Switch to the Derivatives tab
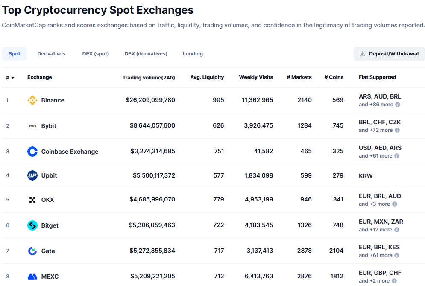425x286 pixels. click(x=51, y=54)
